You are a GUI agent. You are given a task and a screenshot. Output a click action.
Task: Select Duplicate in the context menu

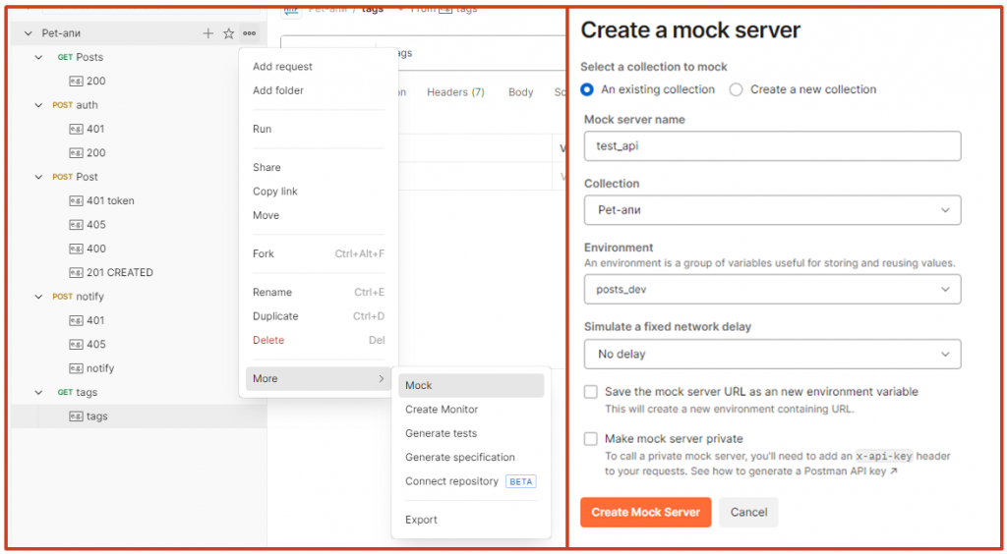[x=275, y=316]
